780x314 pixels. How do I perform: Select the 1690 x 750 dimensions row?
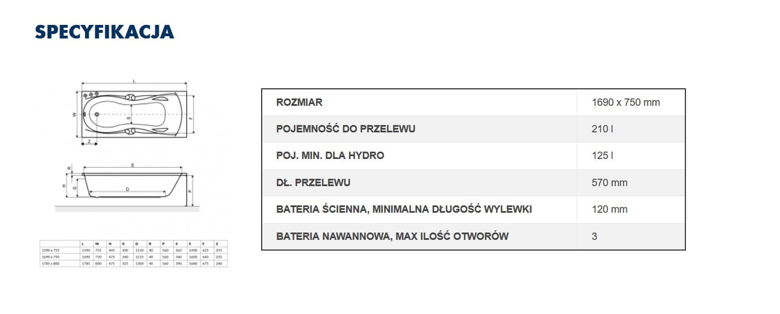[x=134, y=257]
